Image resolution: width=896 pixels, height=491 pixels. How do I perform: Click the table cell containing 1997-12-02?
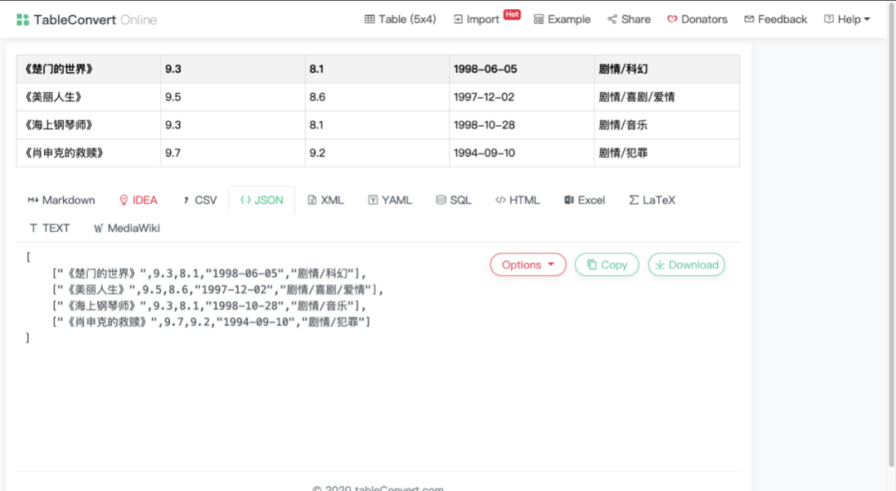(x=522, y=97)
